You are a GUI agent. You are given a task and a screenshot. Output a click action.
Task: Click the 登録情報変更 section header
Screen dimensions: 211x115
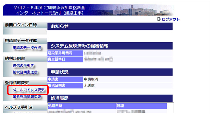pyautogui.click(x=25, y=83)
